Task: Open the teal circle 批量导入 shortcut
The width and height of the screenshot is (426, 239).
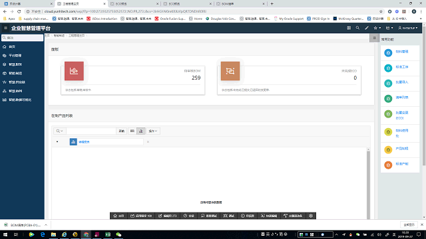Action: click(388, 83)
